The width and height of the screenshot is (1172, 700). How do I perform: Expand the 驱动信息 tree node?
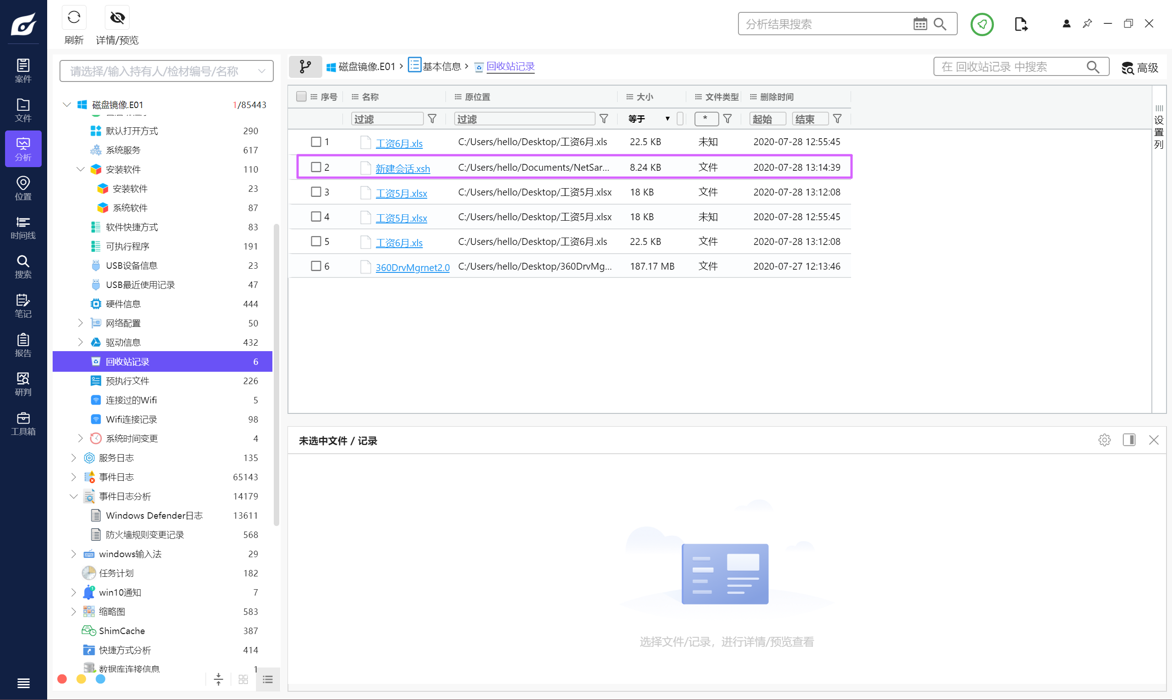tap(80, 342)
